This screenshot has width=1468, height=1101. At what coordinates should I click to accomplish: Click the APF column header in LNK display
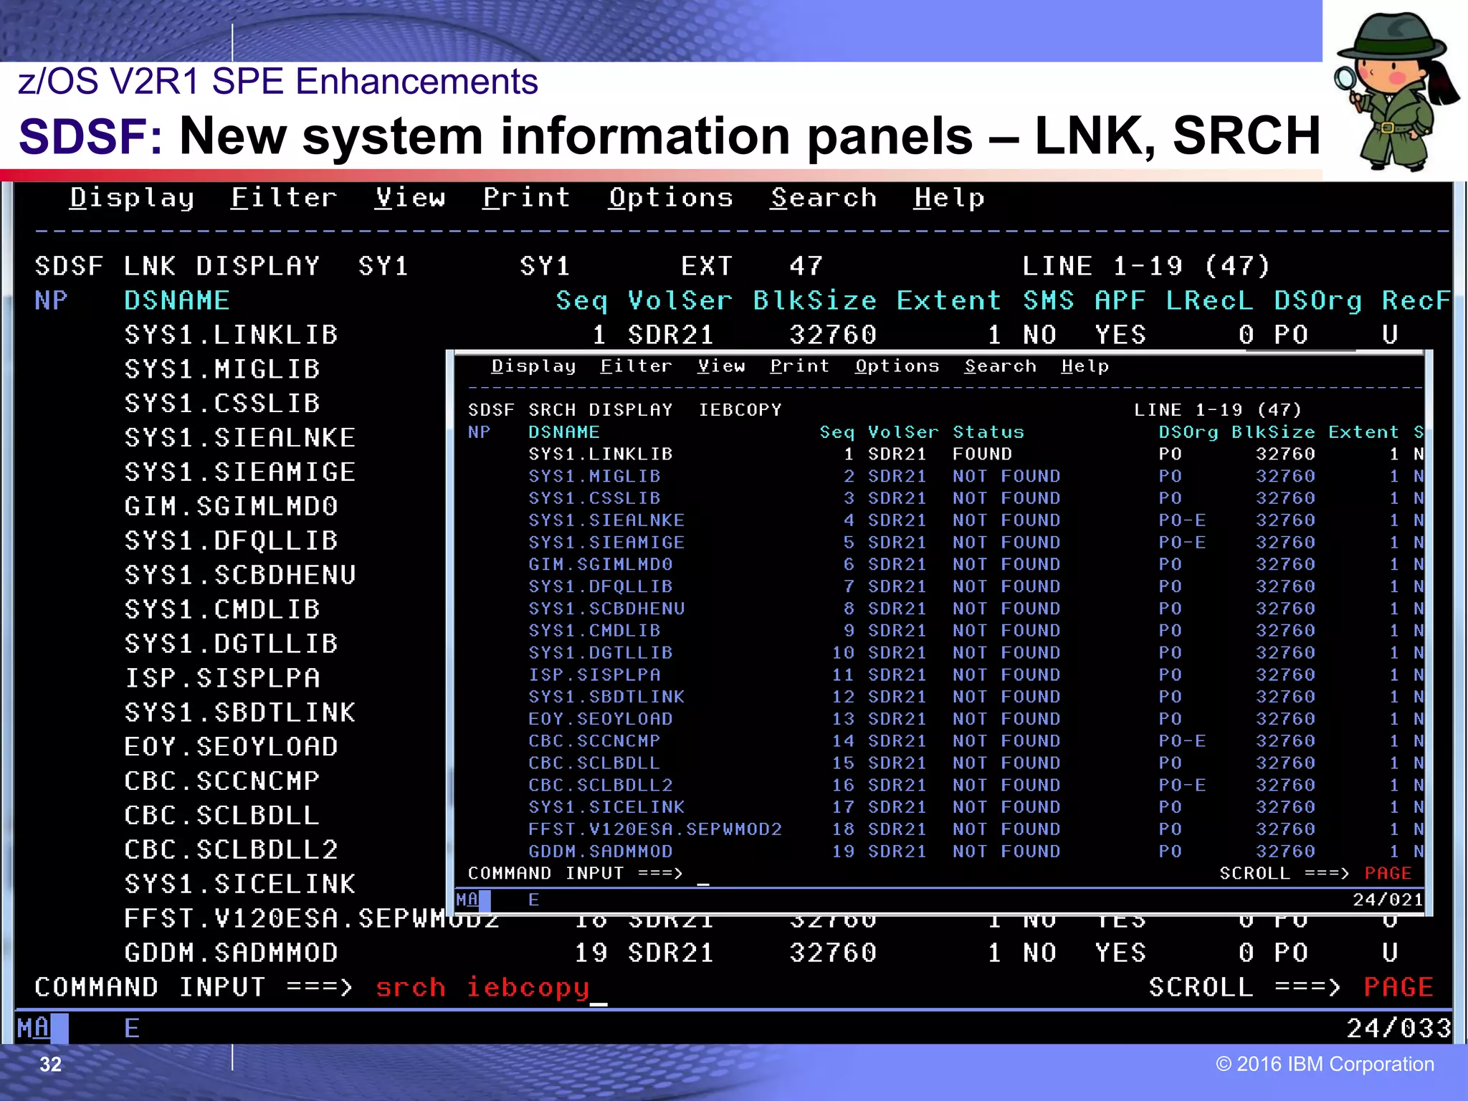coord(1120,300)
